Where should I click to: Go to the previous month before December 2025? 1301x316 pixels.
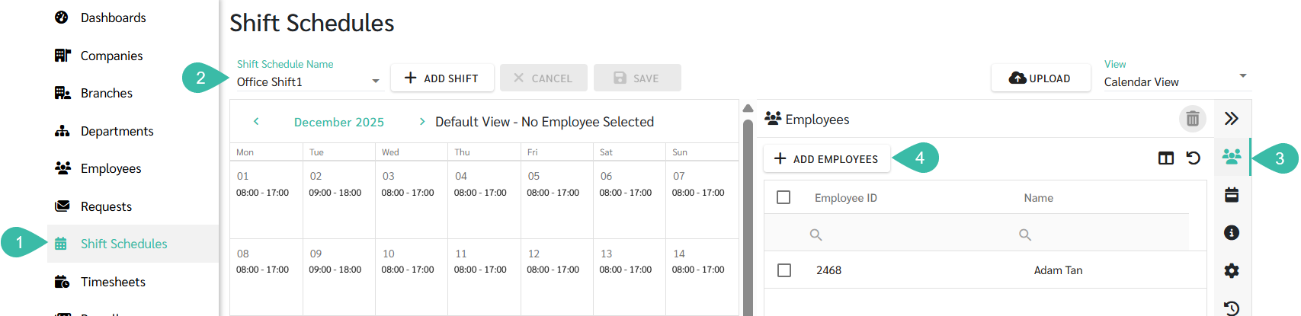[256, 122]
